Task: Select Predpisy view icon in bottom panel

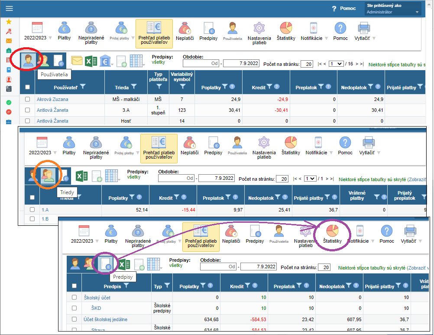Action: click(106, 264)
